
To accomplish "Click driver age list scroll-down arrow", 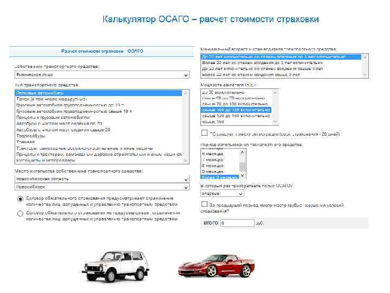I will (x=365, y=75).
